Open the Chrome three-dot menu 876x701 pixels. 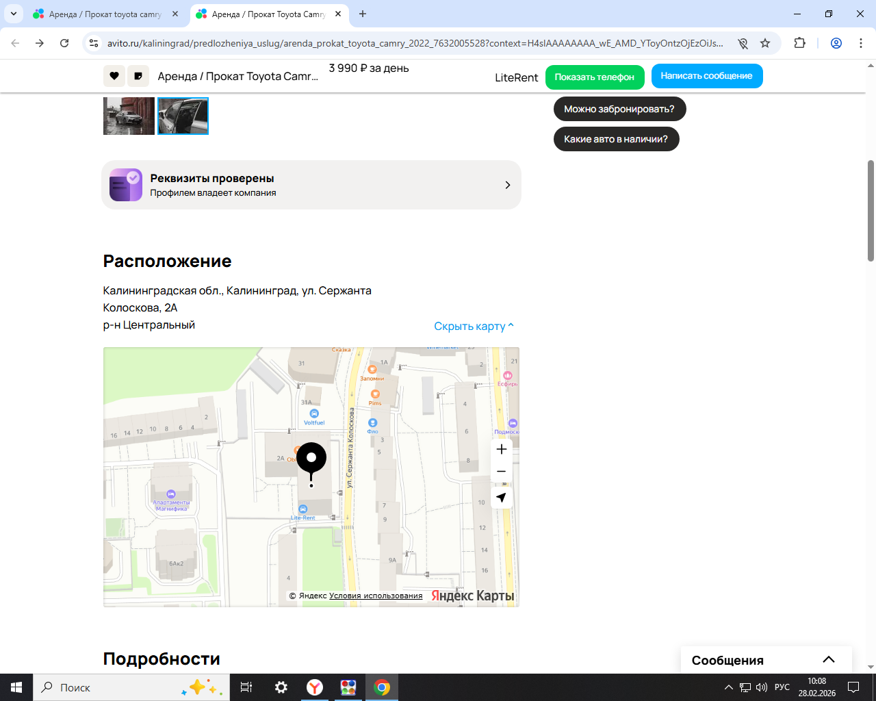(861, 43)
